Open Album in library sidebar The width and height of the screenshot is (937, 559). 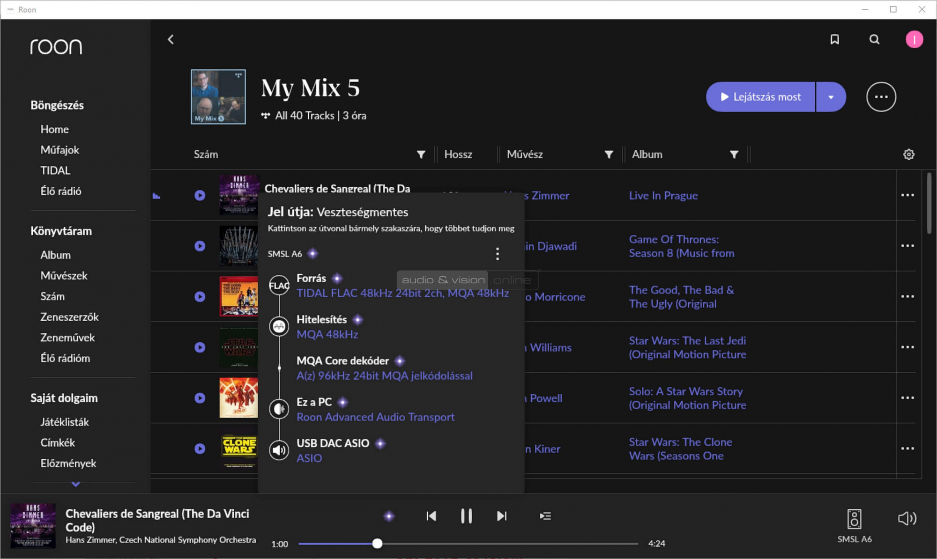(55, 255)
